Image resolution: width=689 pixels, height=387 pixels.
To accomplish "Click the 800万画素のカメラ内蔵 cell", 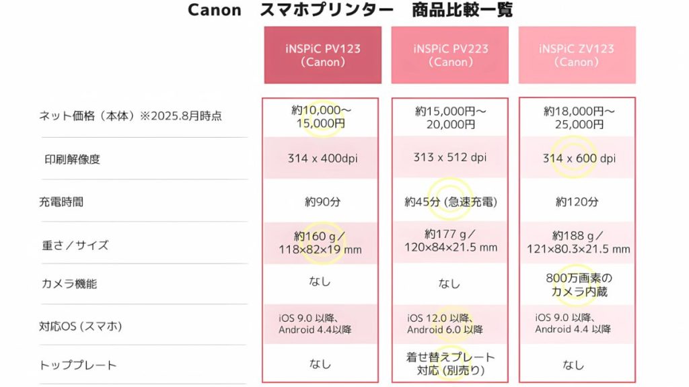I will click(579, 284).
